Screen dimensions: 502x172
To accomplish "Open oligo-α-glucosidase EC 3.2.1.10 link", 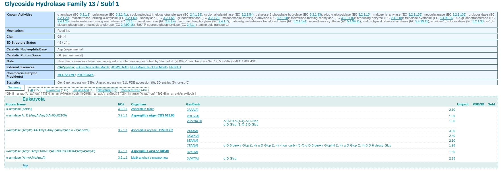I will 364,14.
